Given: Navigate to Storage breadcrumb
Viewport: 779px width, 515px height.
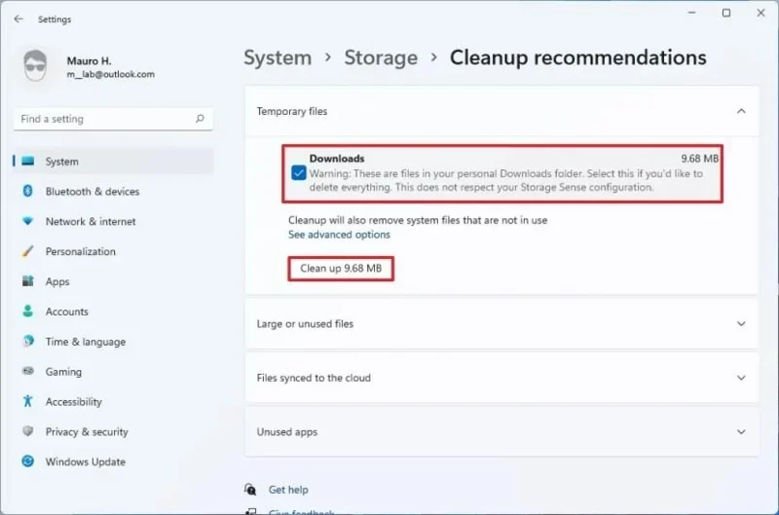Looking at the screenshot, I should (381, 57).
